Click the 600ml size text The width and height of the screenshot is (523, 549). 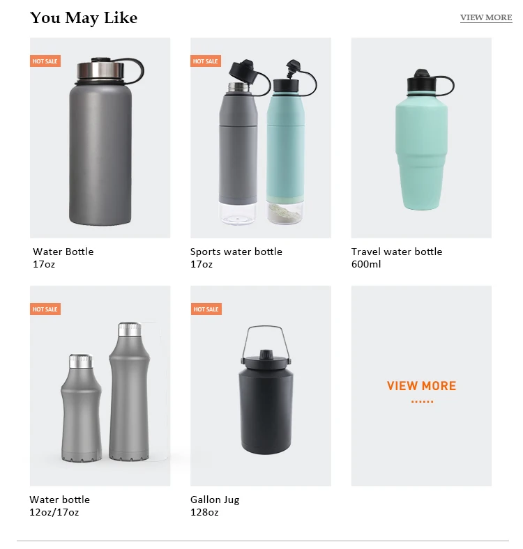[x=366, y=264]
